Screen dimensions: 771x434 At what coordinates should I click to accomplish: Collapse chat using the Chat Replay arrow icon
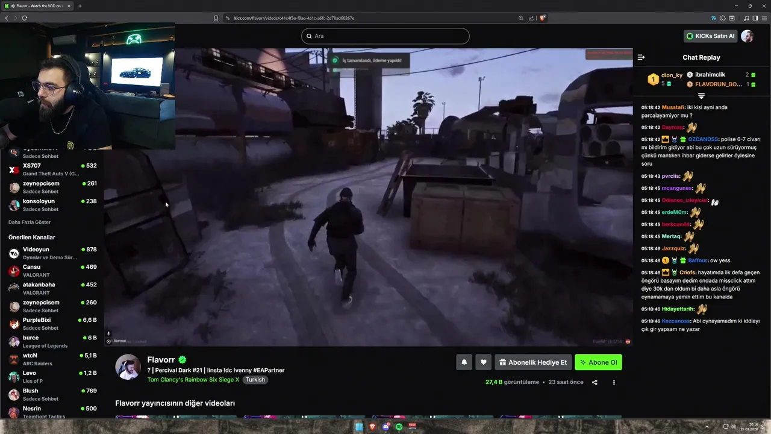coord(641,57)
